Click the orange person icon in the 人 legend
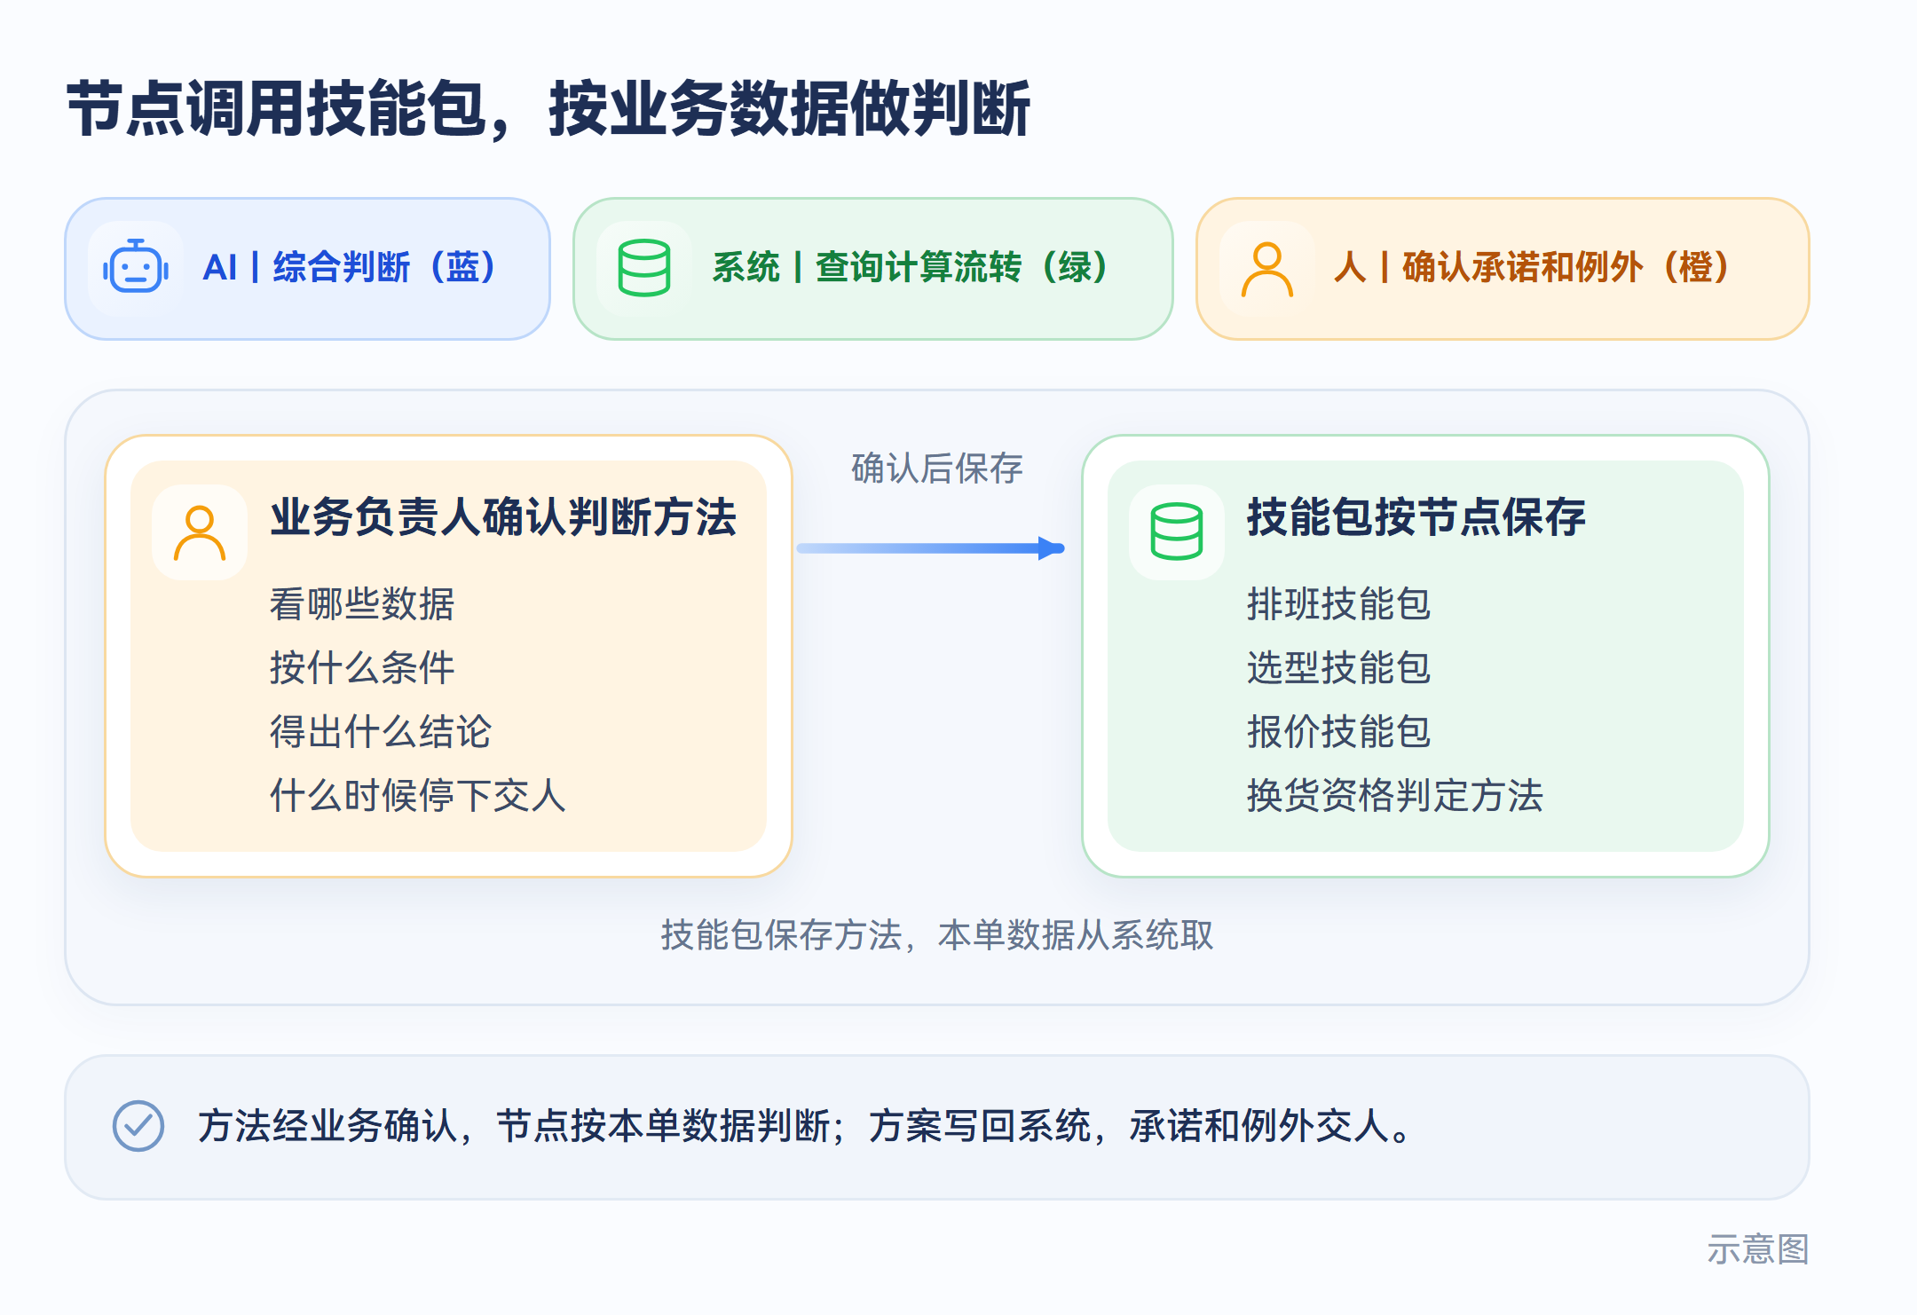Screen dimensions: 1917x1315 1266,269
